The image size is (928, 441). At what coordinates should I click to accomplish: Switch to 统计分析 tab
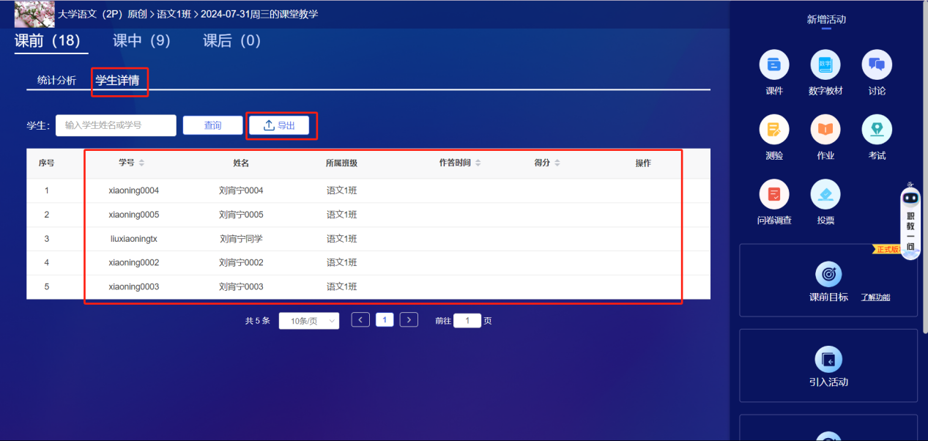(x=56, y=81)
